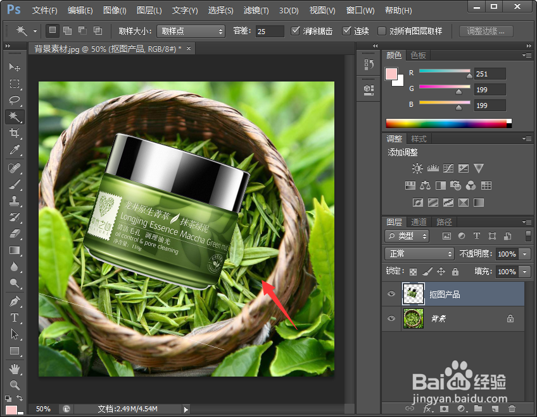Image resolution: width=537 pixels, height=417 pixels.
Task: Select the Dodge tool
Action: [x=15, y=283]
